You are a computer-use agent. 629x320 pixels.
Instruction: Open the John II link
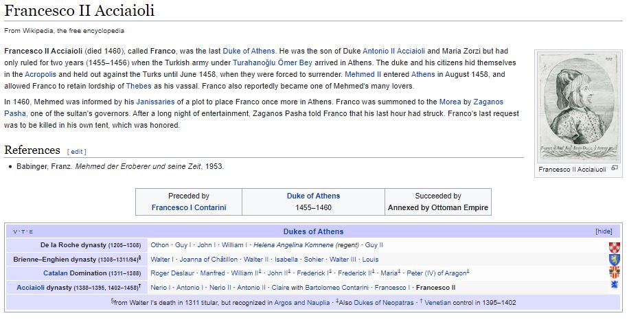tap(277, 273)
